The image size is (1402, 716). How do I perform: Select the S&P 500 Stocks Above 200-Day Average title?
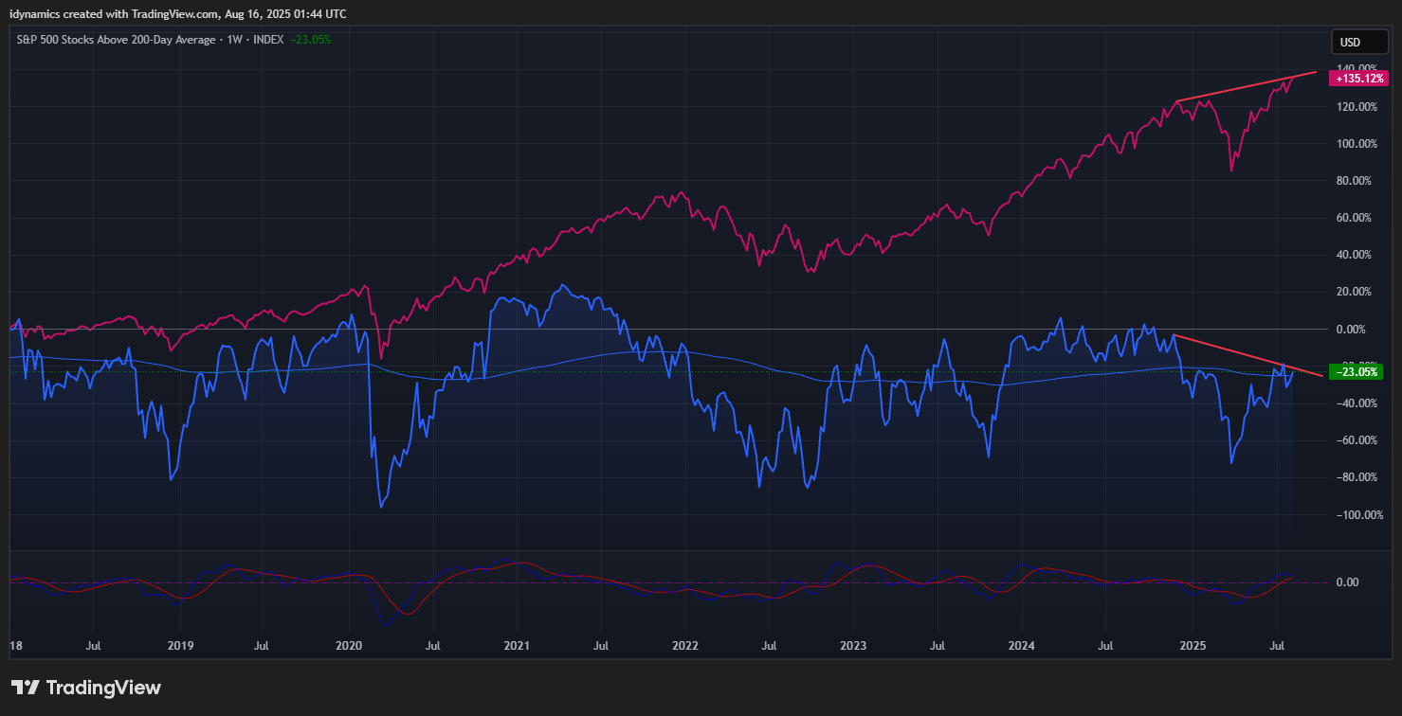click(117, 40)
